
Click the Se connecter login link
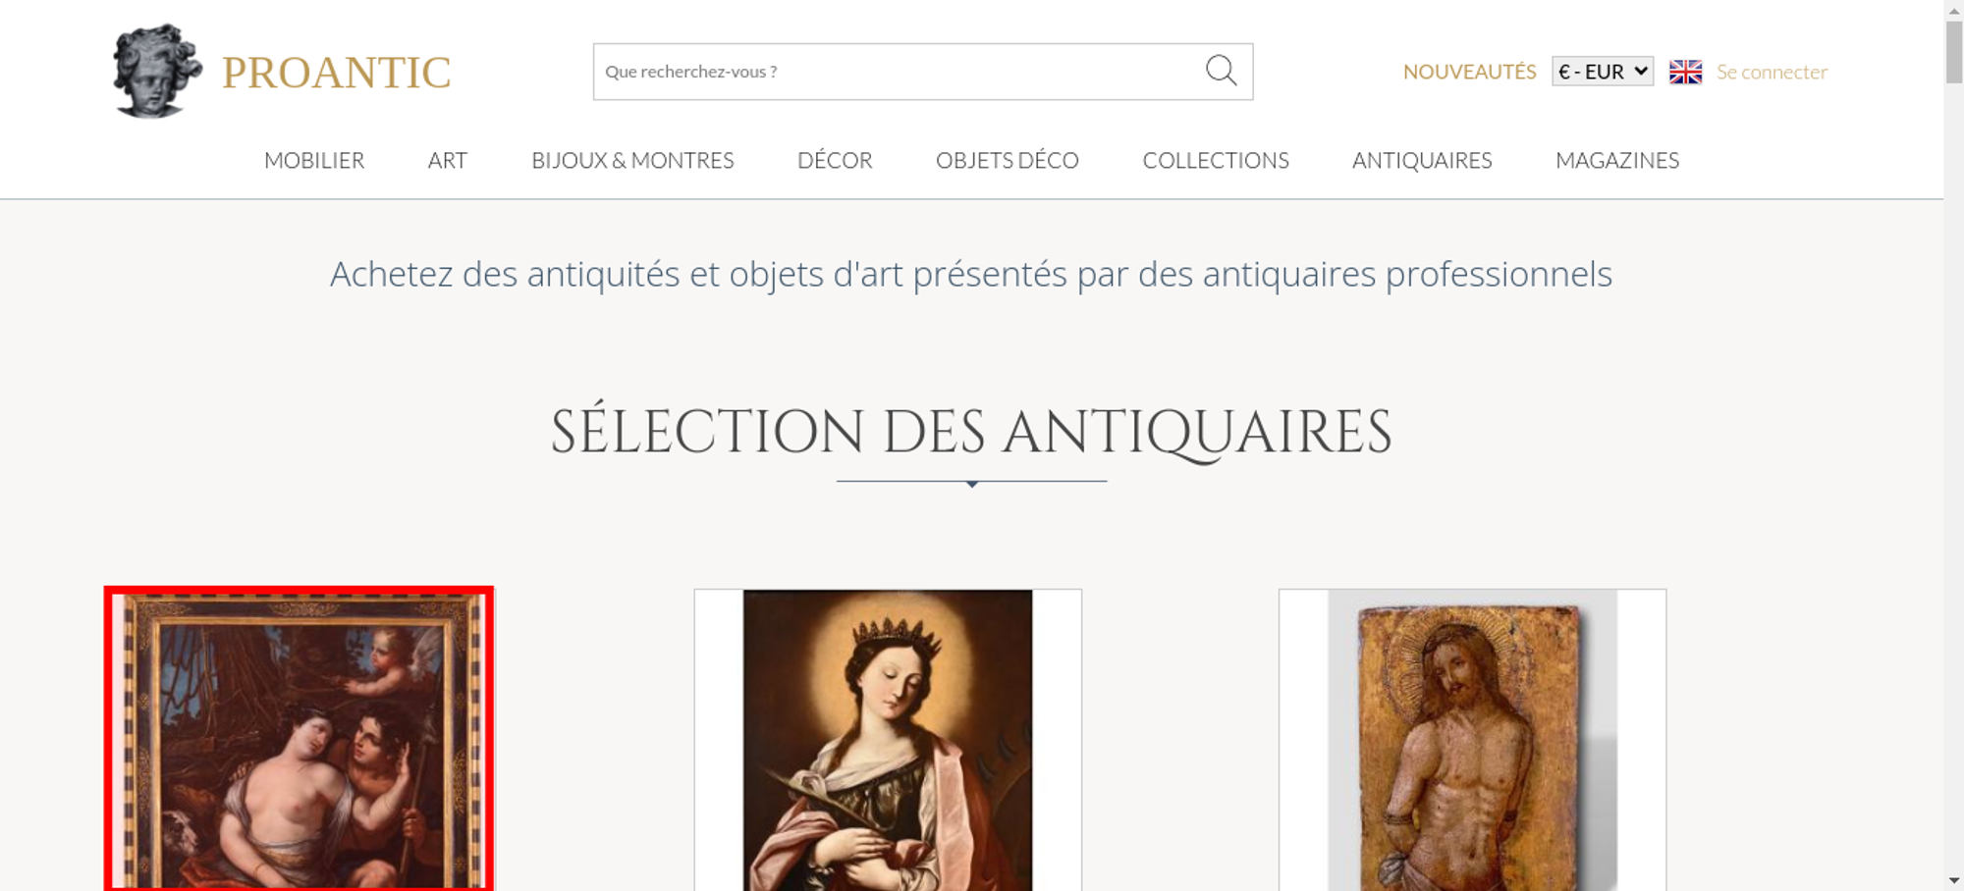coord(1772,72)
